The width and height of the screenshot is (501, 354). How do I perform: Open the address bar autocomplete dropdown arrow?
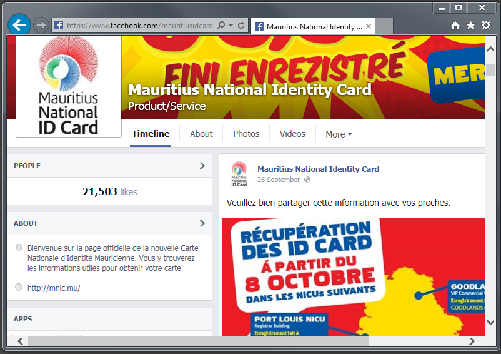pos(231,26)
